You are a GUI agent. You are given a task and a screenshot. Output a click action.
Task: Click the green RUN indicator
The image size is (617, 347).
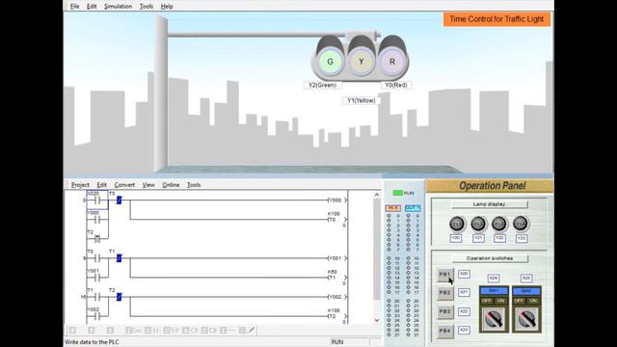click(398, 193)
